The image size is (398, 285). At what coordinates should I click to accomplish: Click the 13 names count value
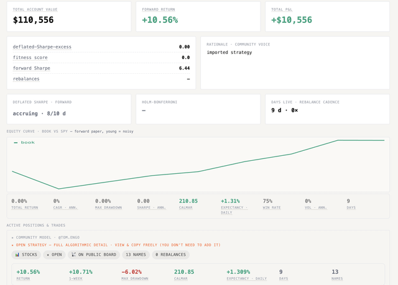coord(335,272)
